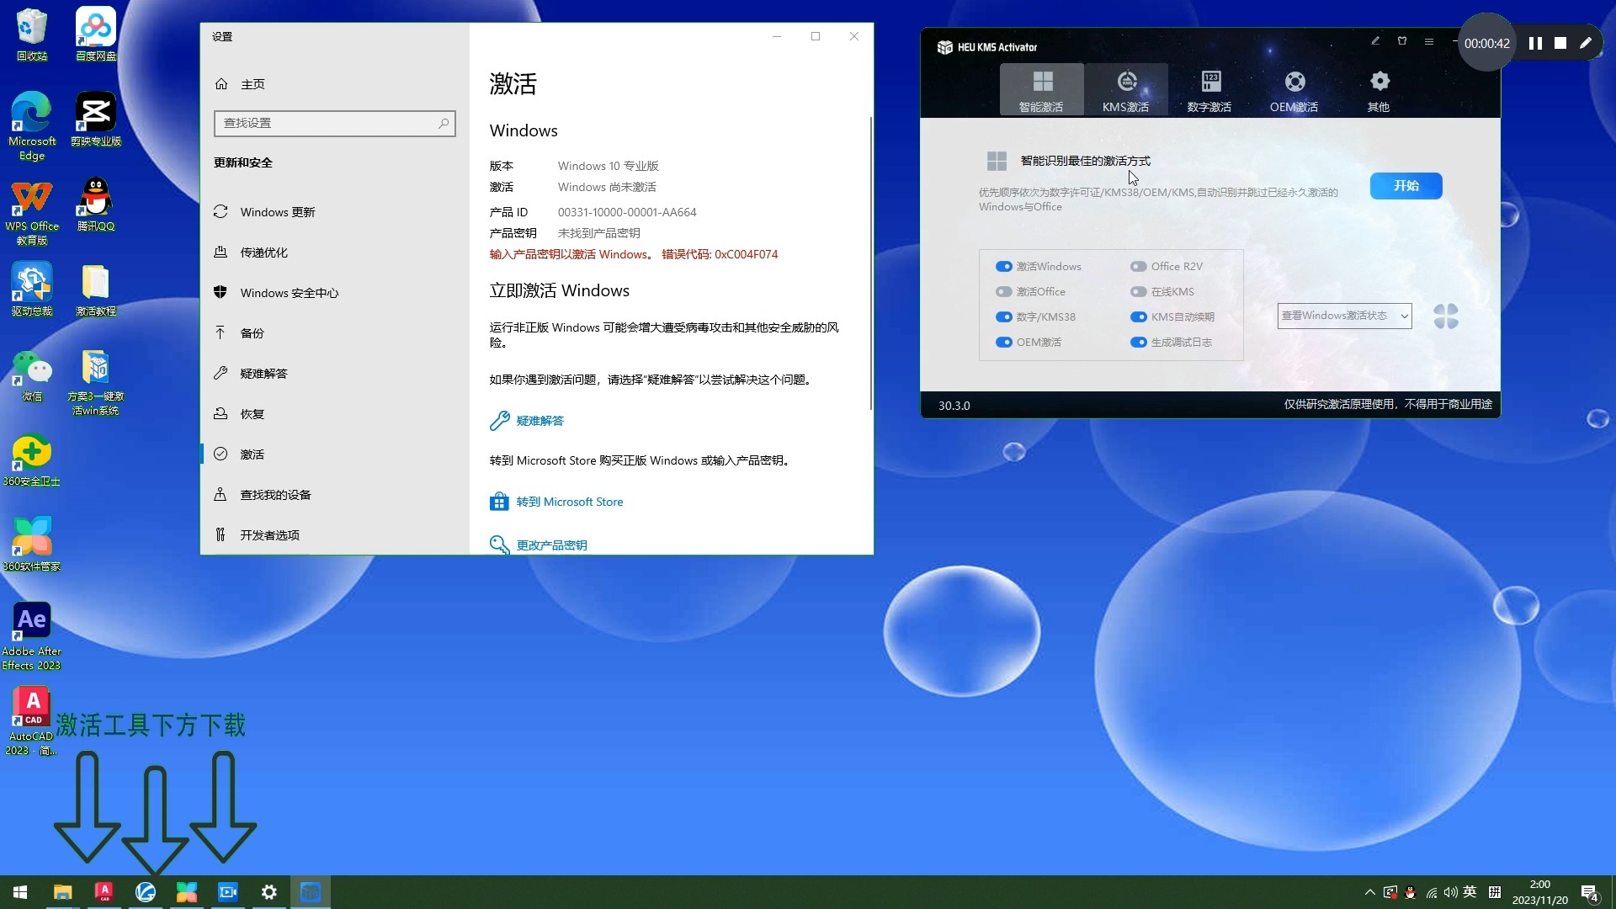Open 疑难解答 in Settings sidebar
Screen dimensions: 1616x909
click(x=334, y=374)
